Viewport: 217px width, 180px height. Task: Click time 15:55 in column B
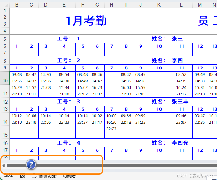coord(17,81)
